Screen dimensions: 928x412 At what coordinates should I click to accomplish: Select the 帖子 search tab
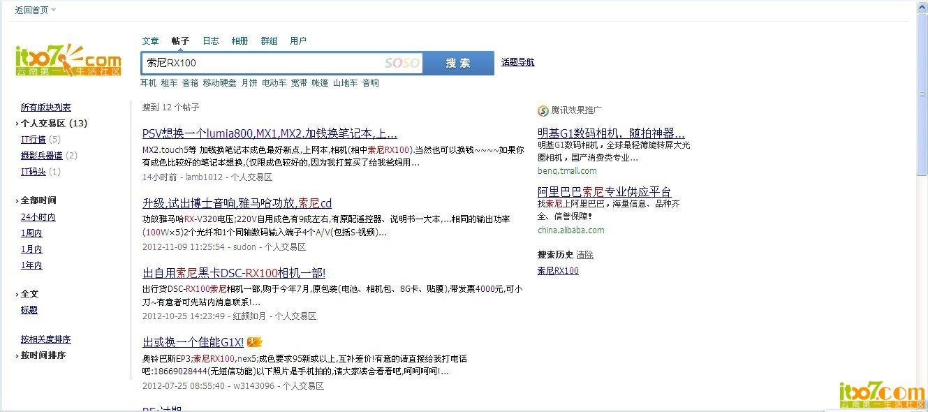(180, 41)
